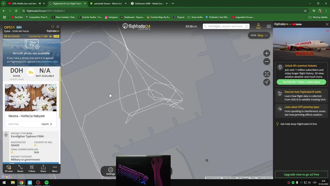Open the YouTube bookmark
This screenshot has height=186, width=330.
(x=17, y=17)
